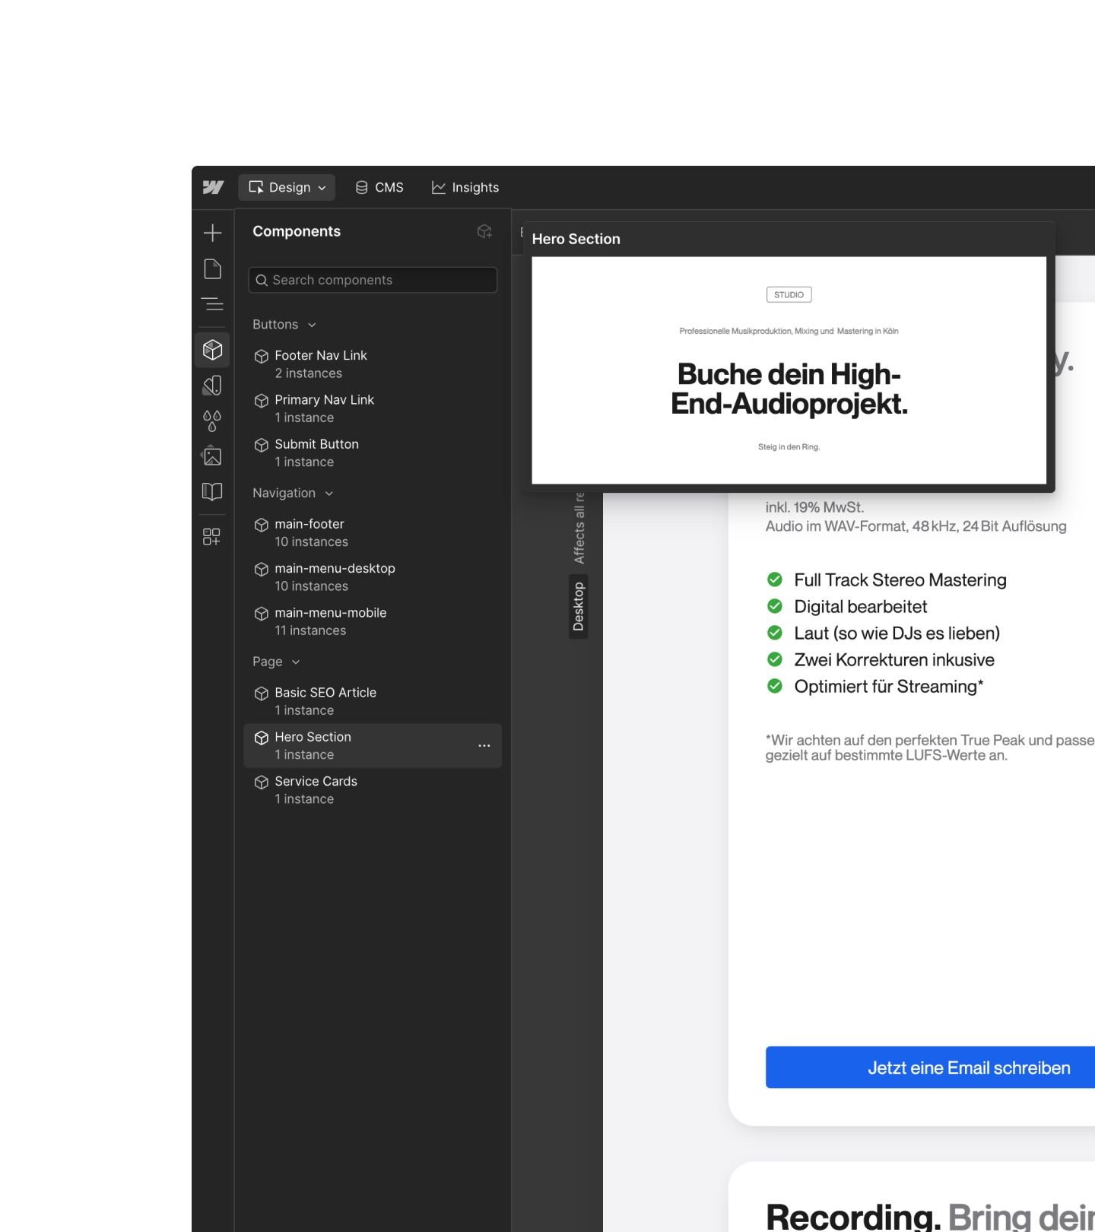Open the Navigator panel icon
The width and height of the screenshot is (1095, 1232).
(x=213, y=304)
